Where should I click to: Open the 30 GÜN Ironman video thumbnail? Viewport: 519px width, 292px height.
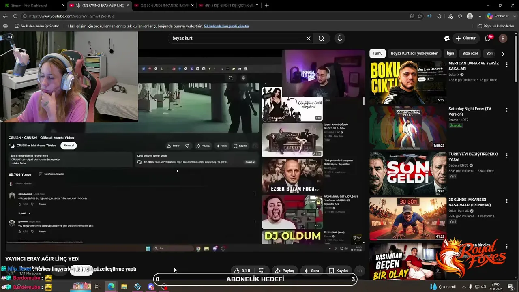point(407,219)
